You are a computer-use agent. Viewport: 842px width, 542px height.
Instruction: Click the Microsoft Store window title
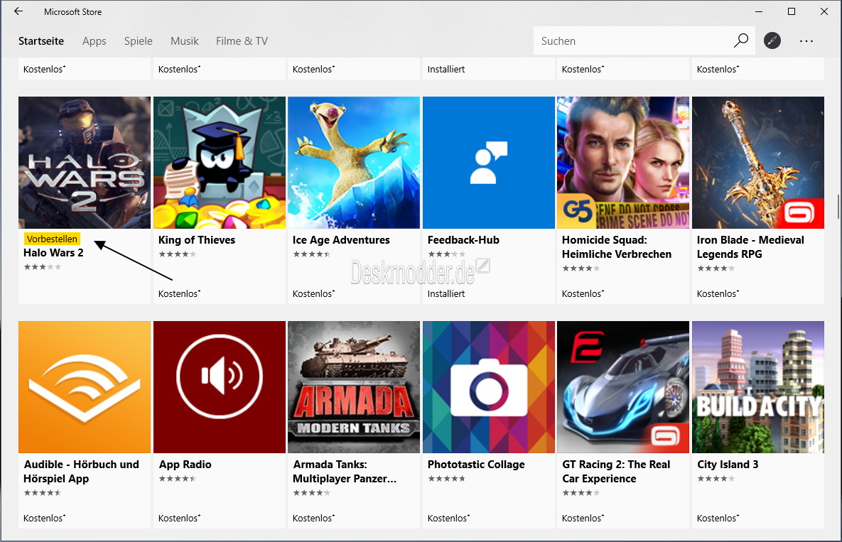[x=72, y=12]
